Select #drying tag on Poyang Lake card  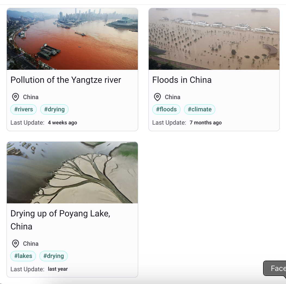point(54,256)
